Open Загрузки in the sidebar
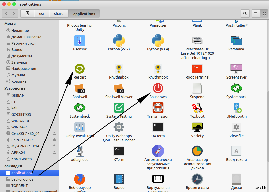The image size is (269, 192). click(x=29, y=62)
